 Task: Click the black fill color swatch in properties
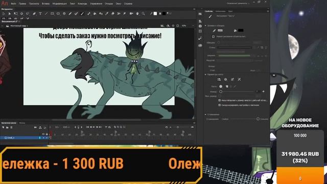pyautogui.click(x=241, y=31)
